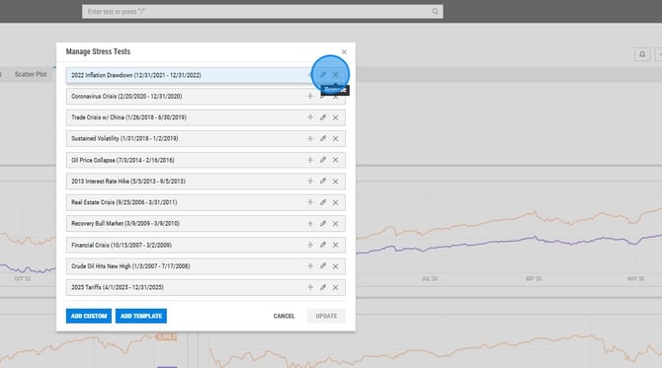Screen dimensions: 662x368
Task: Edit the Real Estate Crisis test
Action: pyautogui.click(x=323, y=203)
